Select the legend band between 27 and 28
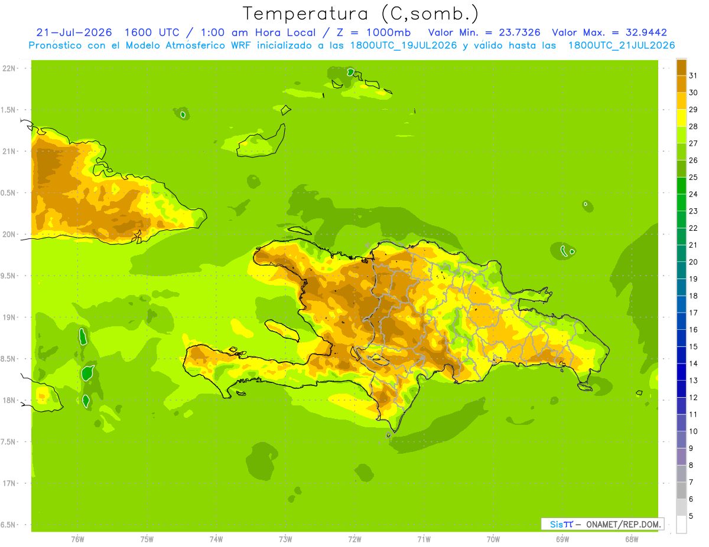The image size is (709, 547). [681, 135]
